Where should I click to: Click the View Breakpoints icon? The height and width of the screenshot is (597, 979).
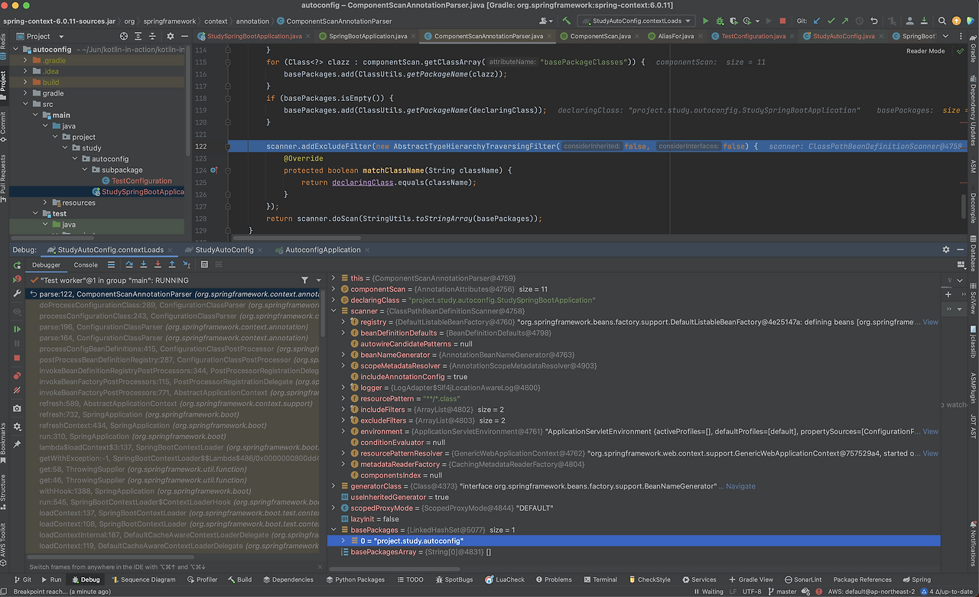coord(17,375)
